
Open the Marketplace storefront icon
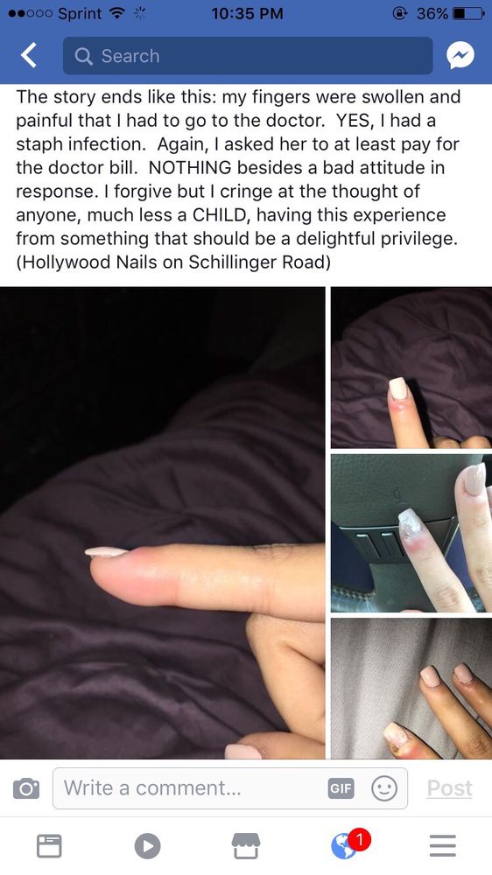point(246,845)
